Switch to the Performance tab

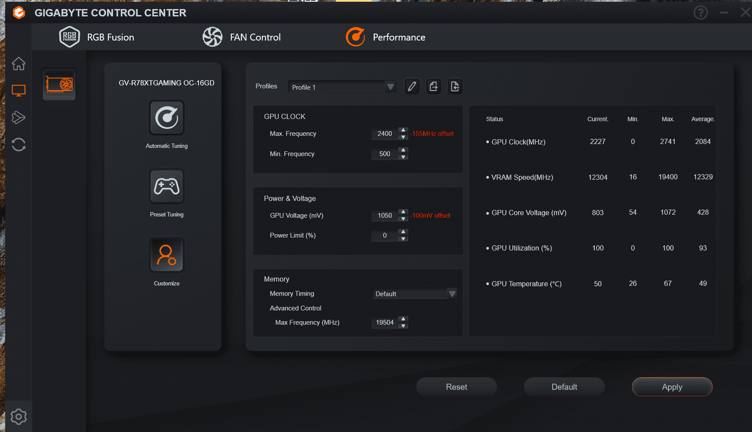(x=385, y=37)
